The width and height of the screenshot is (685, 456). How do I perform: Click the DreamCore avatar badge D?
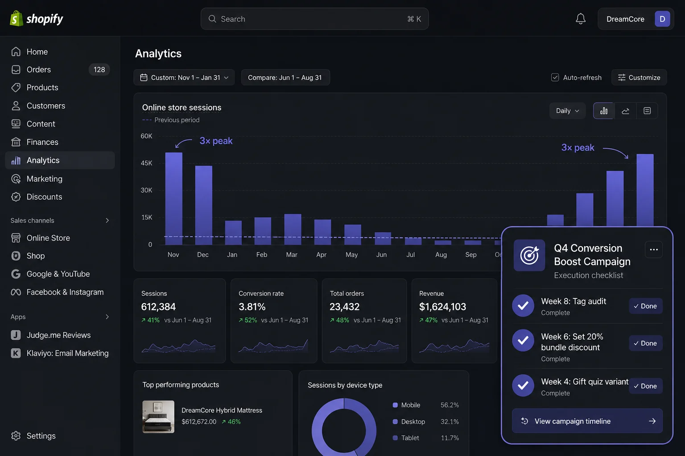[x=662, y=19]
